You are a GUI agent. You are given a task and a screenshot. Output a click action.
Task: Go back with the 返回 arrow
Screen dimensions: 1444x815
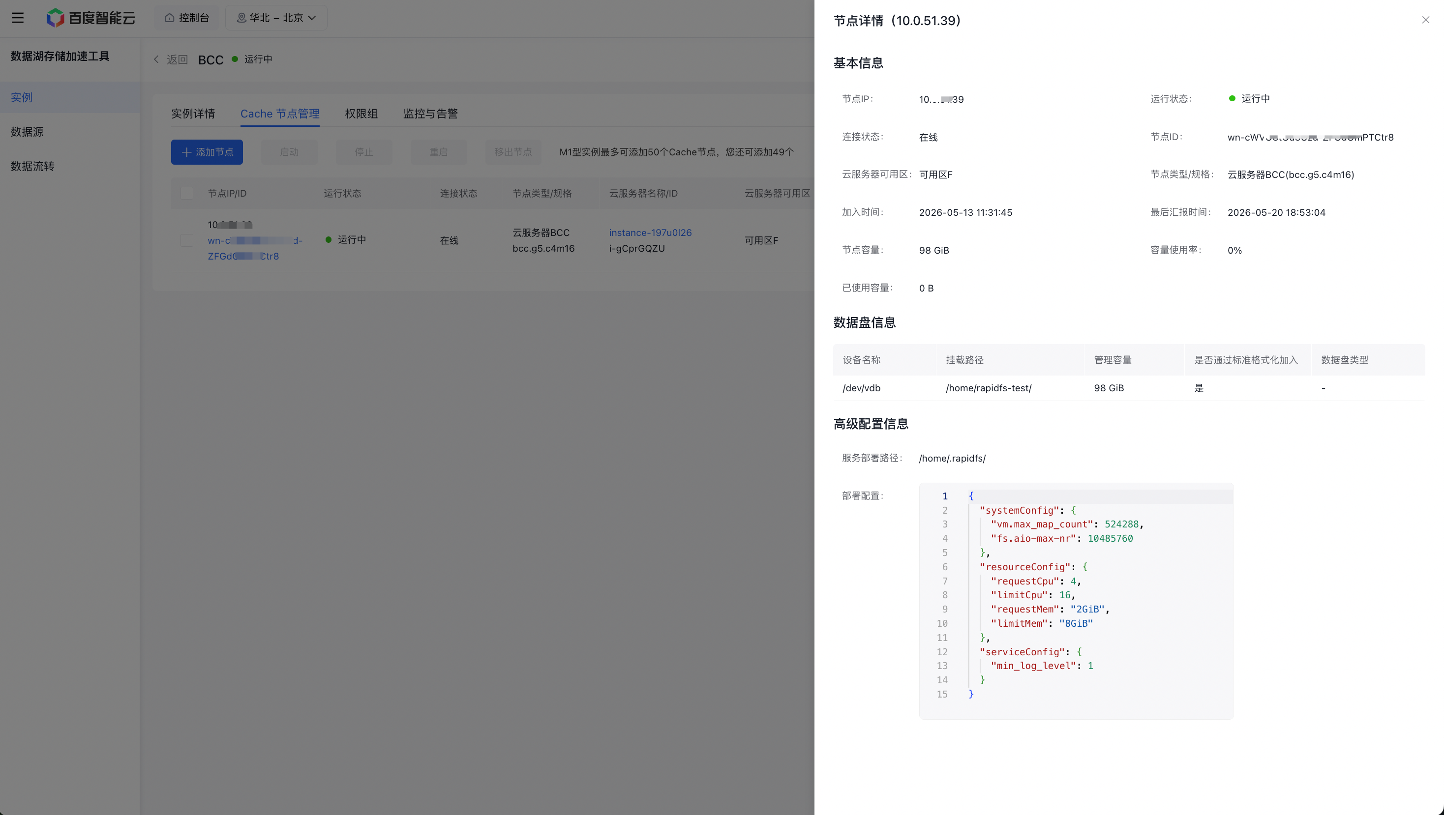coord(170,59)
